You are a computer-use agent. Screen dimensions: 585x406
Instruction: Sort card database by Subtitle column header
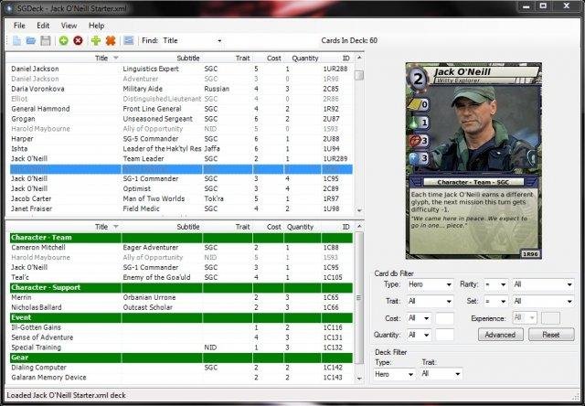tap(162, 59)
